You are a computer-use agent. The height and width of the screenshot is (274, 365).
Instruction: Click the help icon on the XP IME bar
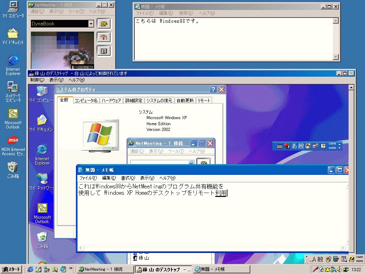[323, 146]
